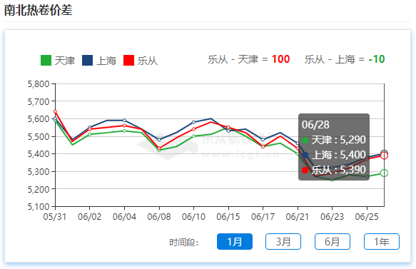Image resolution: width=416 pixels, height=269 pixels.
Task: Toggle the 上海 series in the legend
Action: click(99, 61)
